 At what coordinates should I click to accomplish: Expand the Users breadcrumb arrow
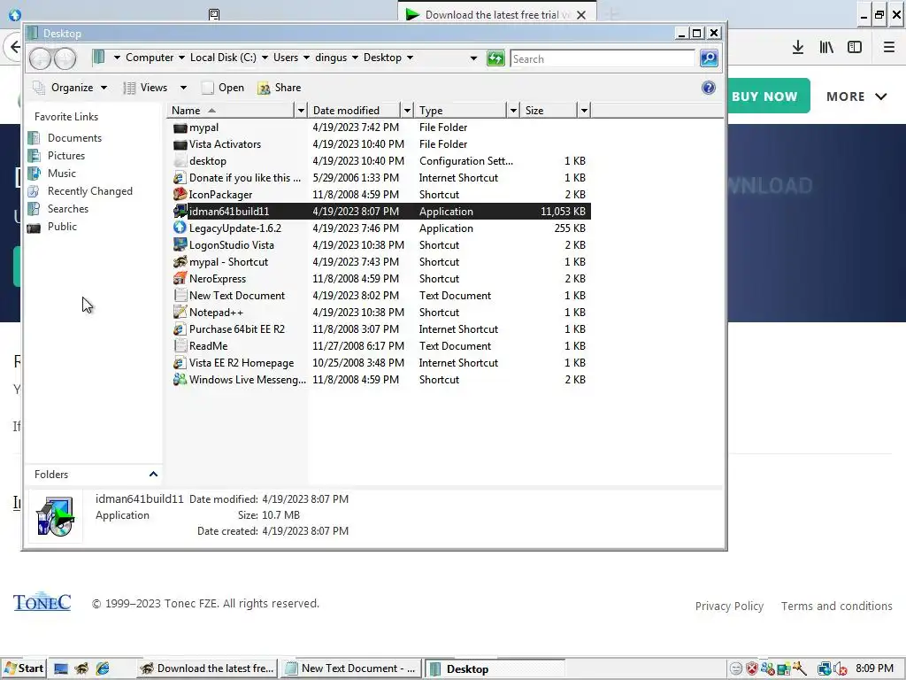pos(306,58)
